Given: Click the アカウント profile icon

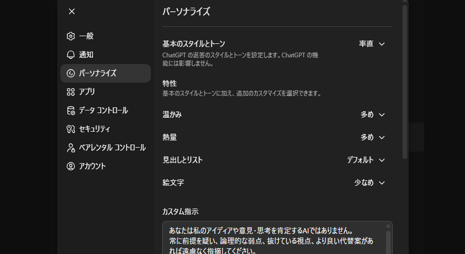Looking at the screenshot, I should click(71, 166).
